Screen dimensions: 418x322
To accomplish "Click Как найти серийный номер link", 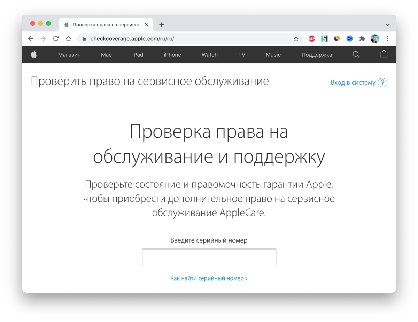I will (x=209, y=278).
